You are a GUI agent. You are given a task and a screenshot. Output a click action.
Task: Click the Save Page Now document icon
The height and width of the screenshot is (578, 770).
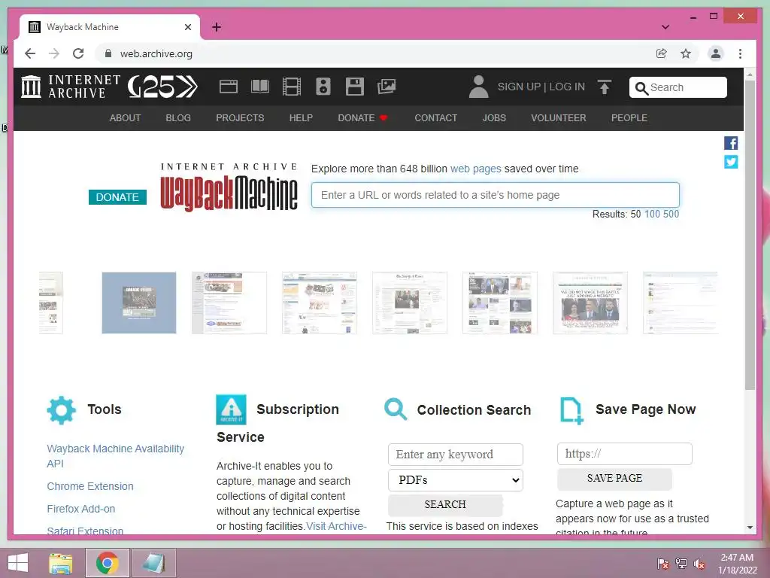[571, 410]
